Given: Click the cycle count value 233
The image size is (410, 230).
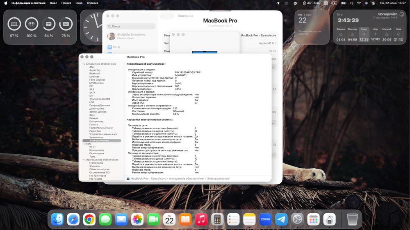Looking at the screenshot, I should [175, 108].
